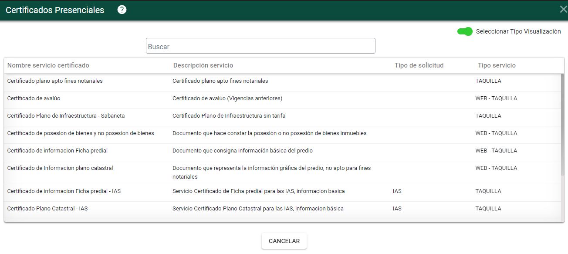568x254 pixels.
Task: Select 'Certificado de informacion Ficha predial - IAS'
Action: (x=64, y=191)
